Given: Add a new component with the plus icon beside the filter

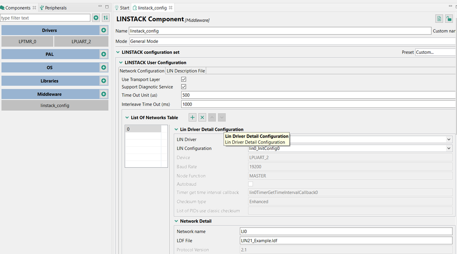Looking at the screenshot, I should click(x=96, y=18).
